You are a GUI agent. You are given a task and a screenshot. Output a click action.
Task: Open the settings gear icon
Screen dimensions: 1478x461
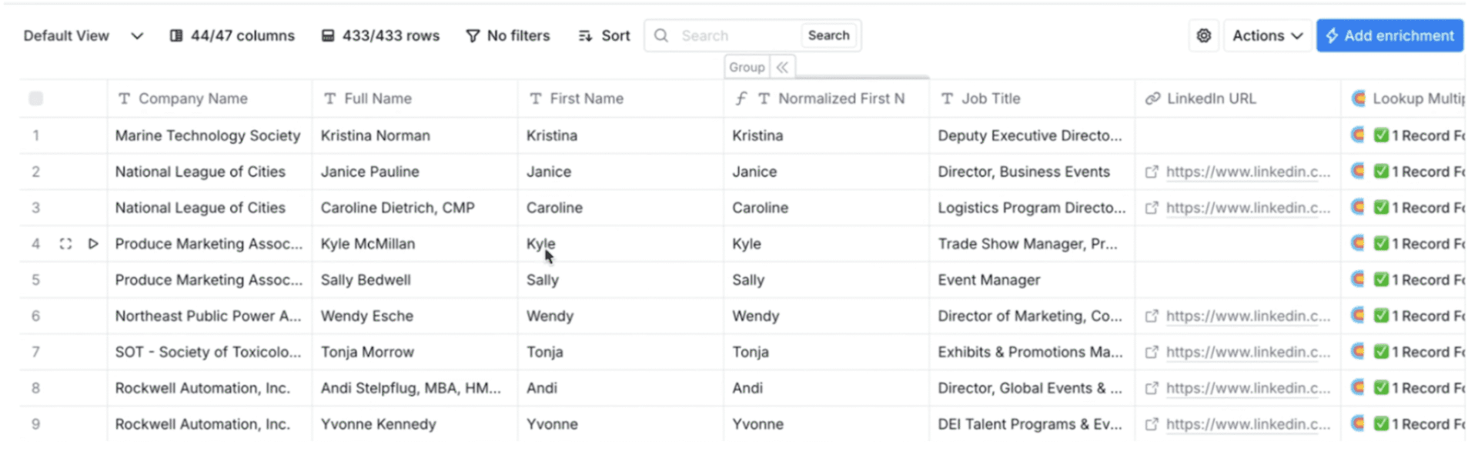coord(1203,35)
